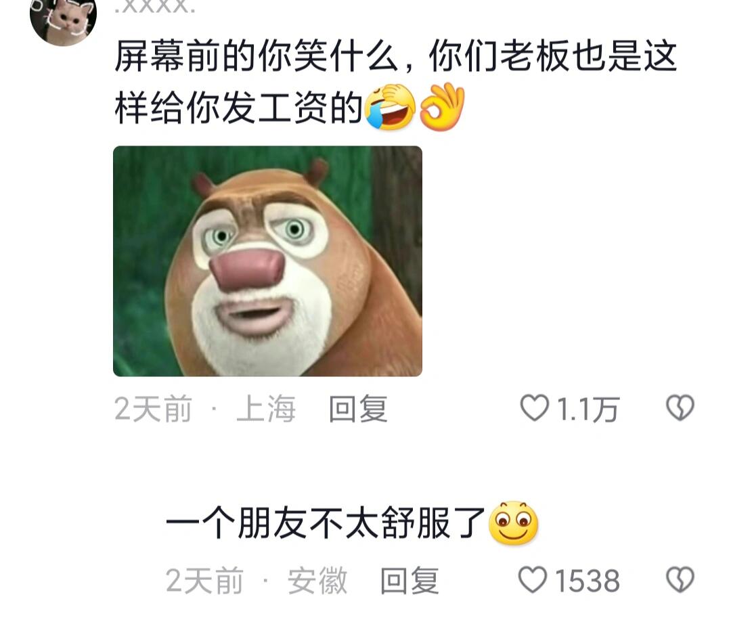
Task: Open the cat avatar profile picture
Action: coord(63,19)
